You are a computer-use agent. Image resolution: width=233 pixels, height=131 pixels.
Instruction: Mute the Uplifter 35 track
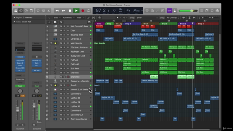point(61,106)
